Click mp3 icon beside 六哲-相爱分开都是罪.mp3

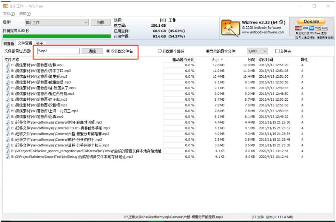tap(8, 134)
